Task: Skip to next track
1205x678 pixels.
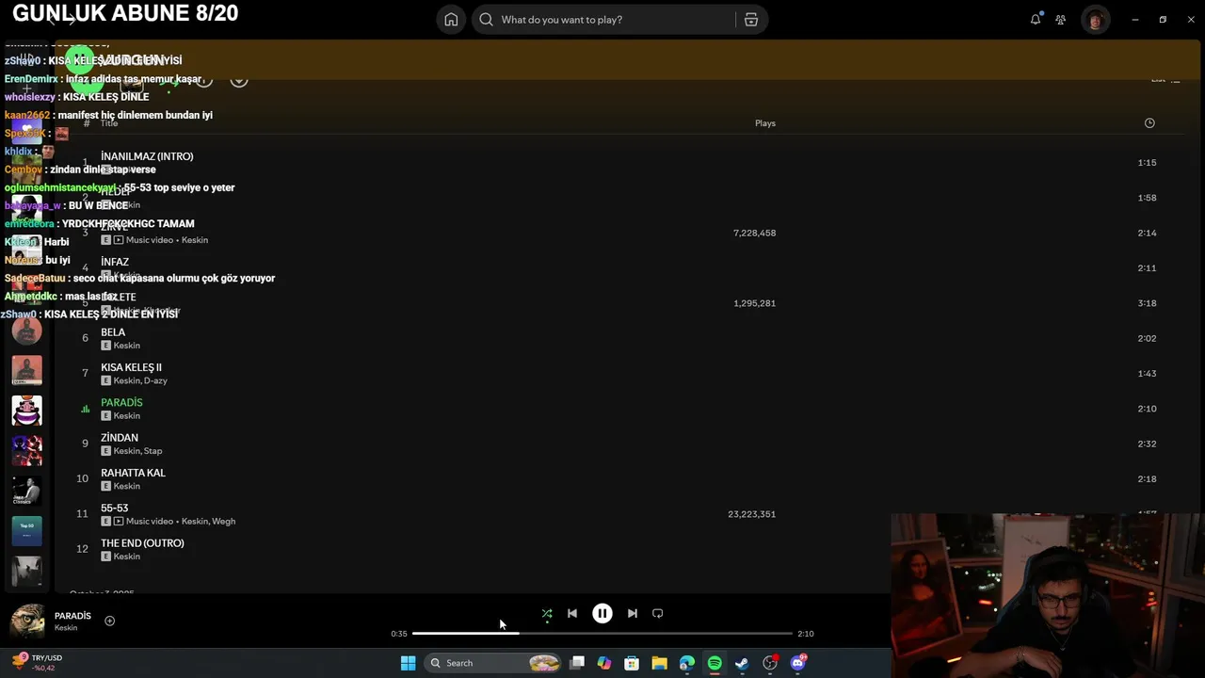Action: click(633, 613)
